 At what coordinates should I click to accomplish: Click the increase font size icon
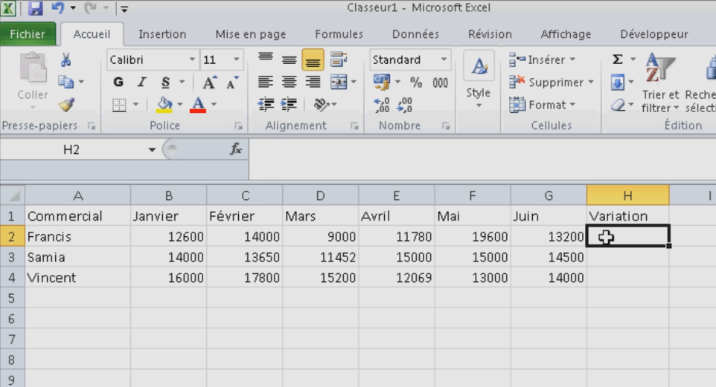point(209,82)
